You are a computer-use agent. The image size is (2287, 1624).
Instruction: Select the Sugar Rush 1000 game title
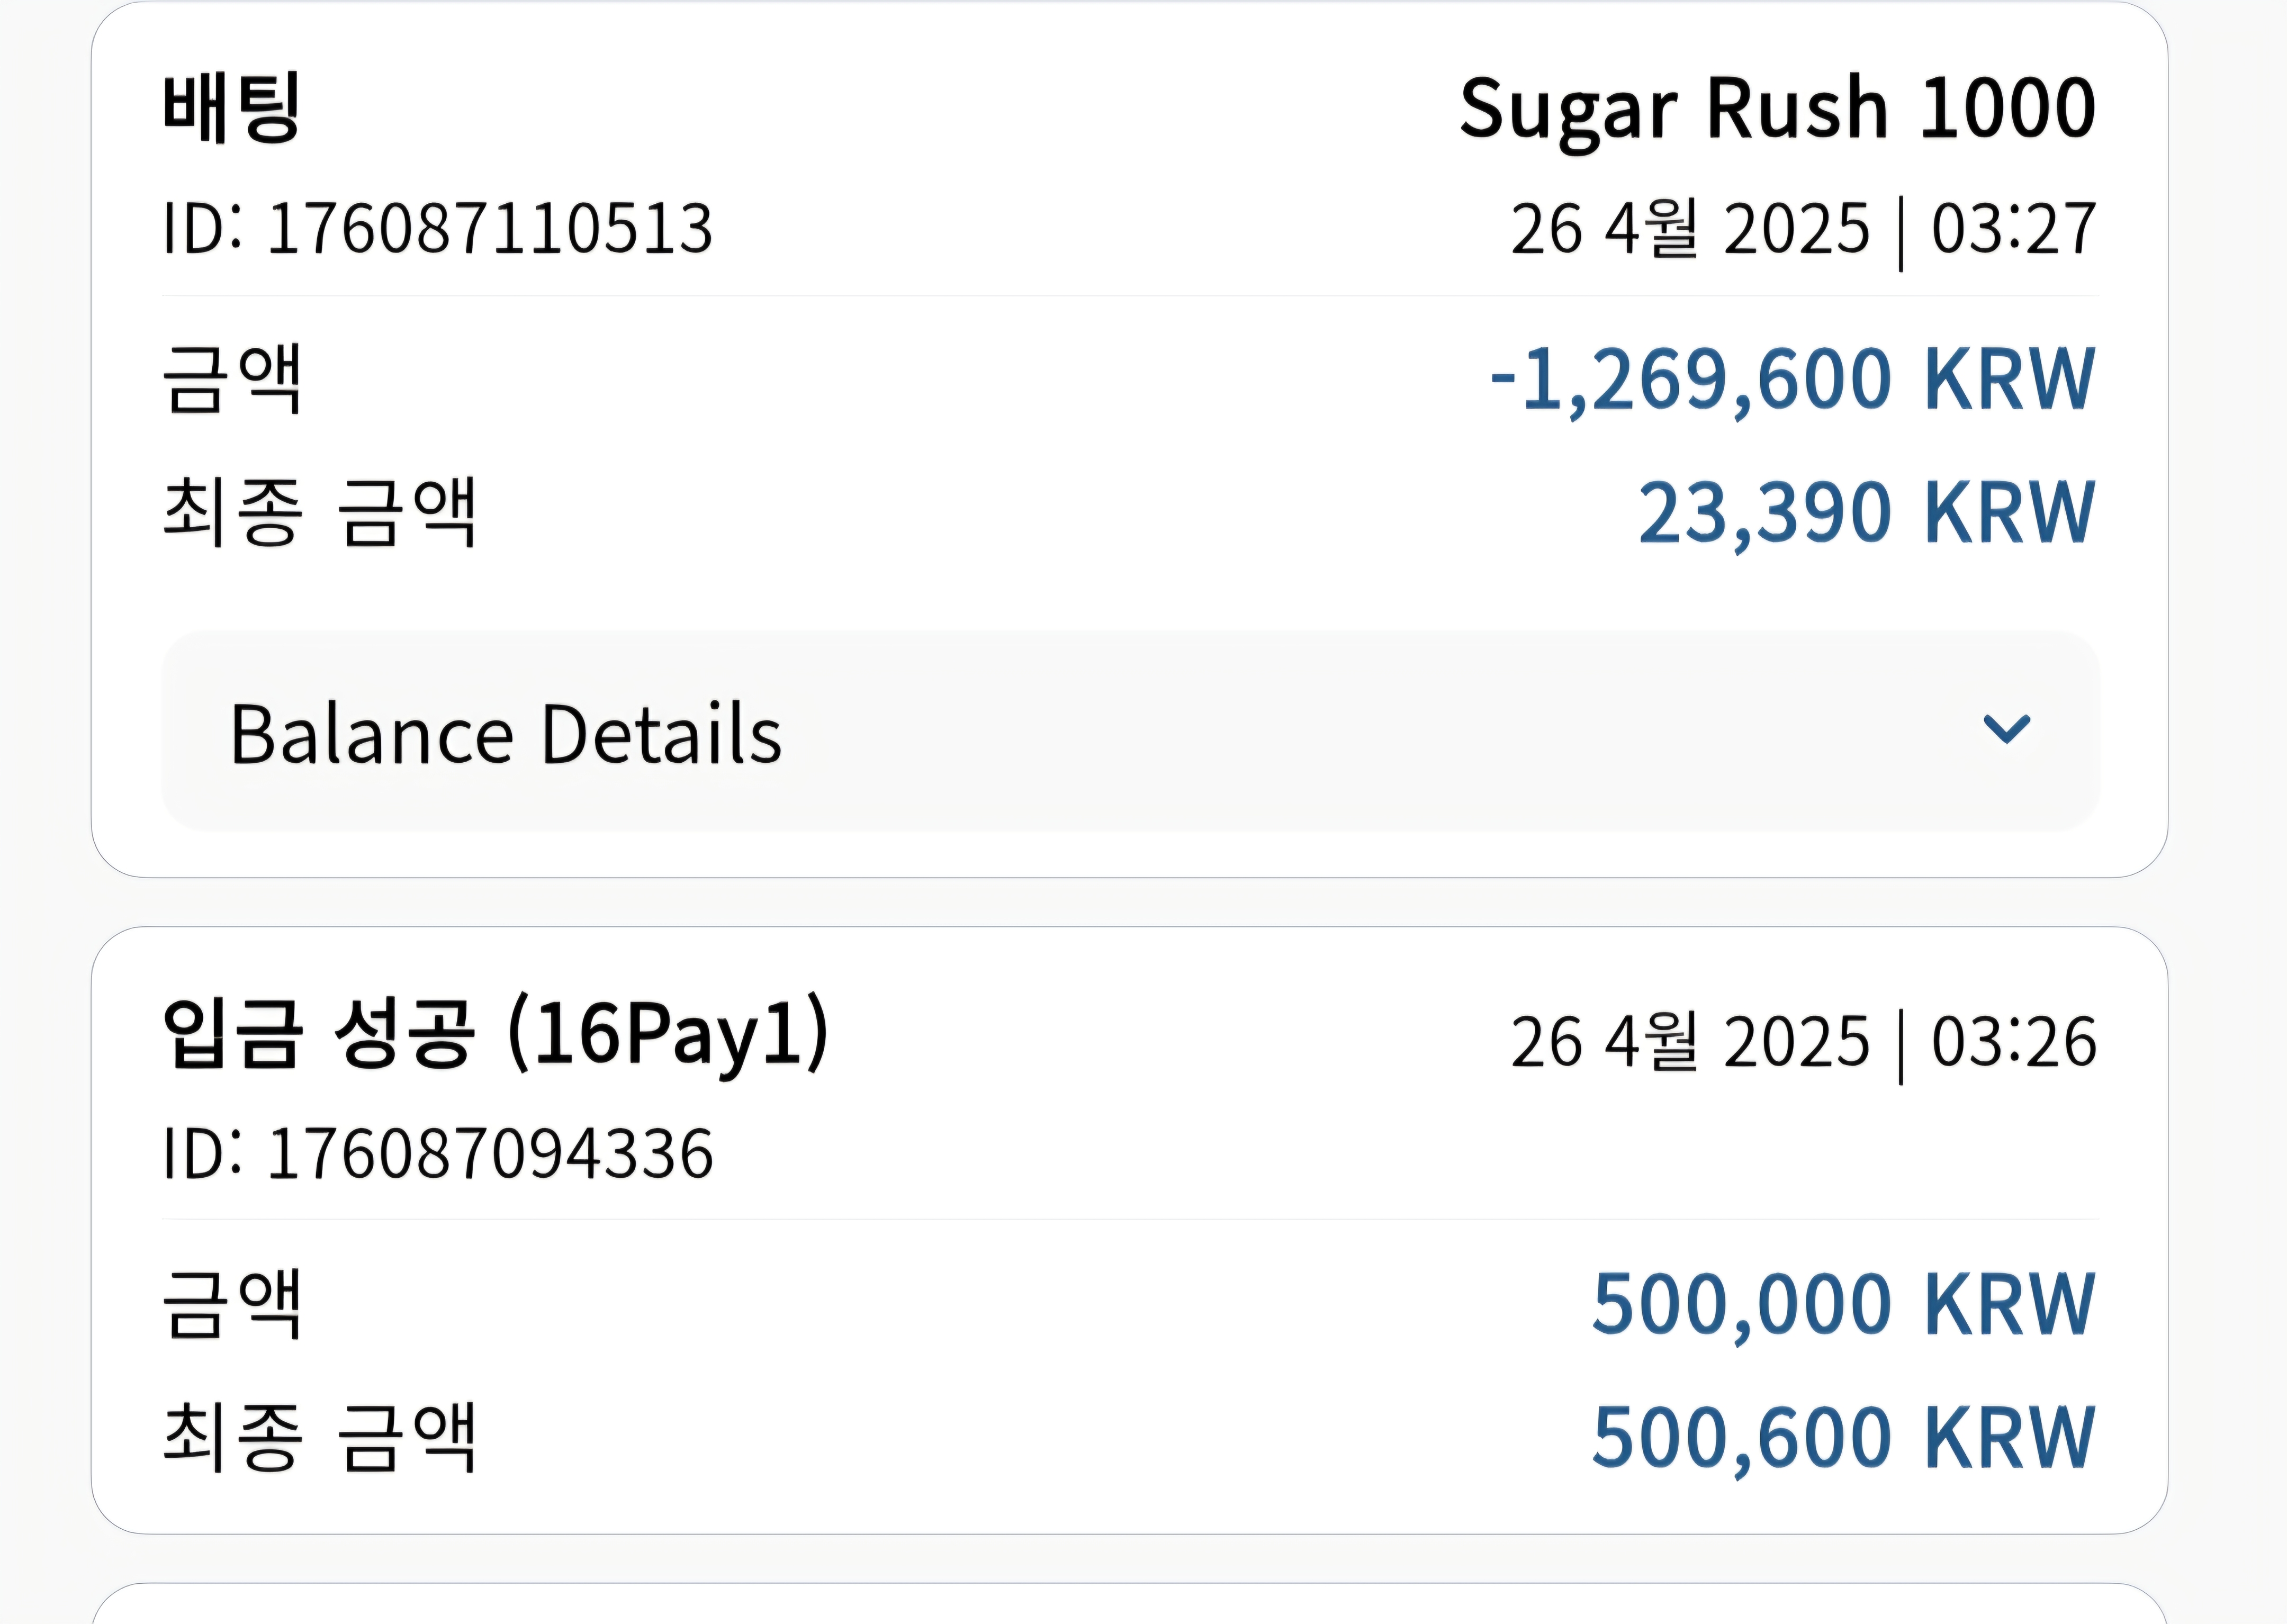coord(1777,110)
